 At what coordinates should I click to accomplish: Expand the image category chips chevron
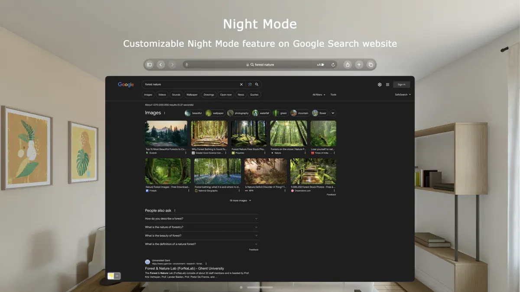(x=333, y=112)
